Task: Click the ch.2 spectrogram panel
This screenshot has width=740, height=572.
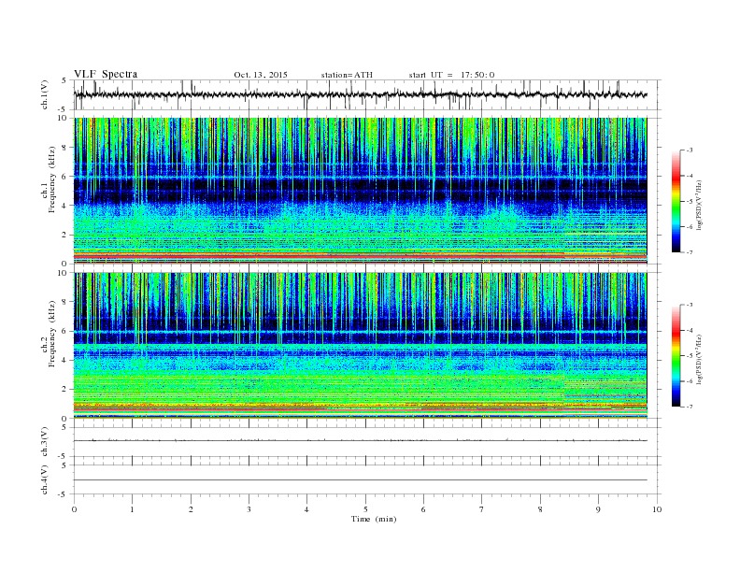Action: click(360, 345)
